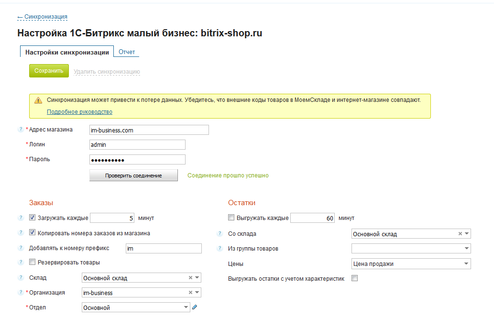
Task: Switch to the Отчет tab
Action: 127,52
